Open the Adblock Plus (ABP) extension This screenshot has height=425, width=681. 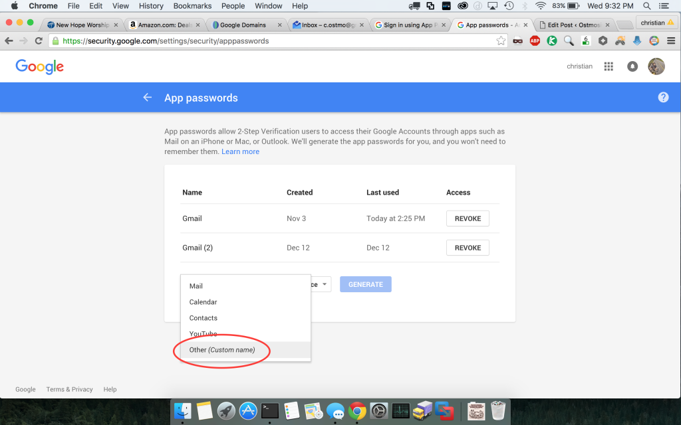coord(535,41)
